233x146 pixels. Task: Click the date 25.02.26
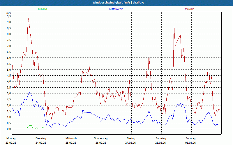(x=71, y=143)
